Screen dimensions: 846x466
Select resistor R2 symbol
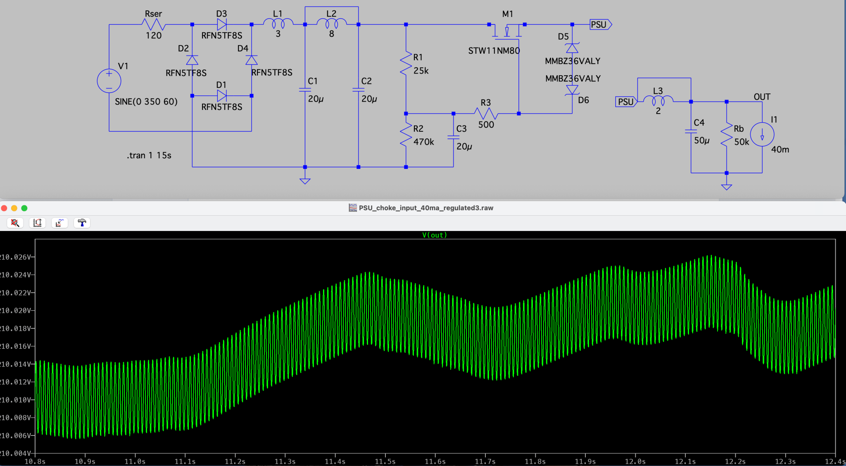tap(406, 135)
